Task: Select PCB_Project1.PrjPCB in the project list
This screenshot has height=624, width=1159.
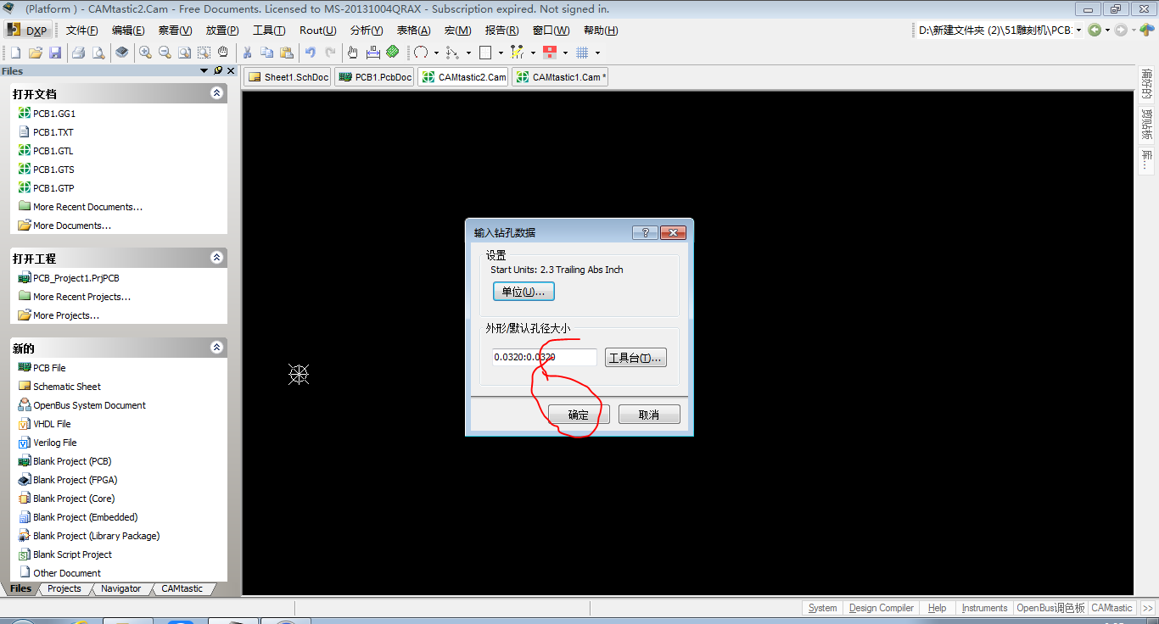Action: click(x=76, y=278)
